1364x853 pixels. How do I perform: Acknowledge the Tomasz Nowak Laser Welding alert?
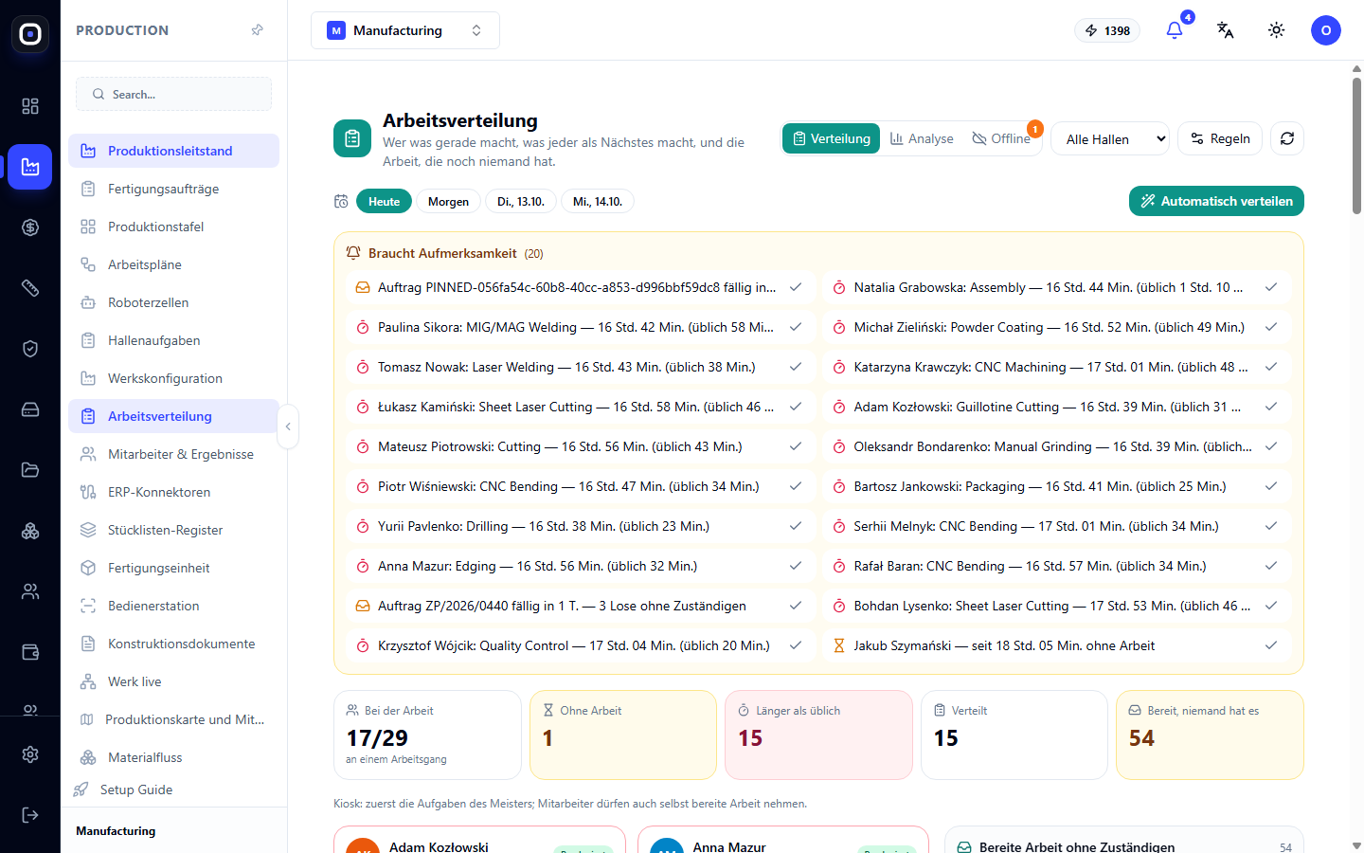coord(796,367)
